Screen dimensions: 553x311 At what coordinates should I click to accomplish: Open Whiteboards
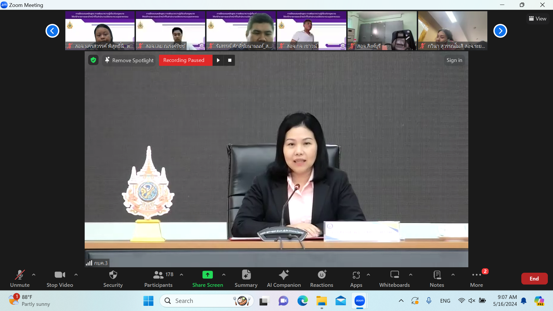394,278
